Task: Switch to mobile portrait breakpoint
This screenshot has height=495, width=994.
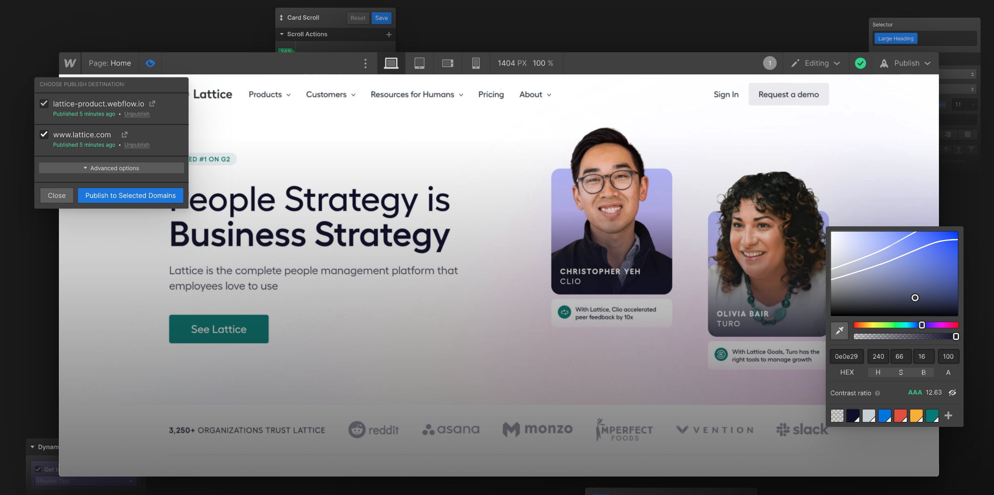Action: point(476,63)
